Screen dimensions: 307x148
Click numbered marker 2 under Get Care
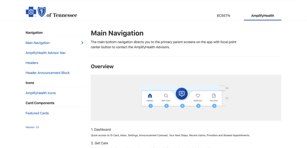[166, 106]
